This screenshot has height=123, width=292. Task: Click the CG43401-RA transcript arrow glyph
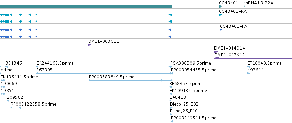(221, 15)
